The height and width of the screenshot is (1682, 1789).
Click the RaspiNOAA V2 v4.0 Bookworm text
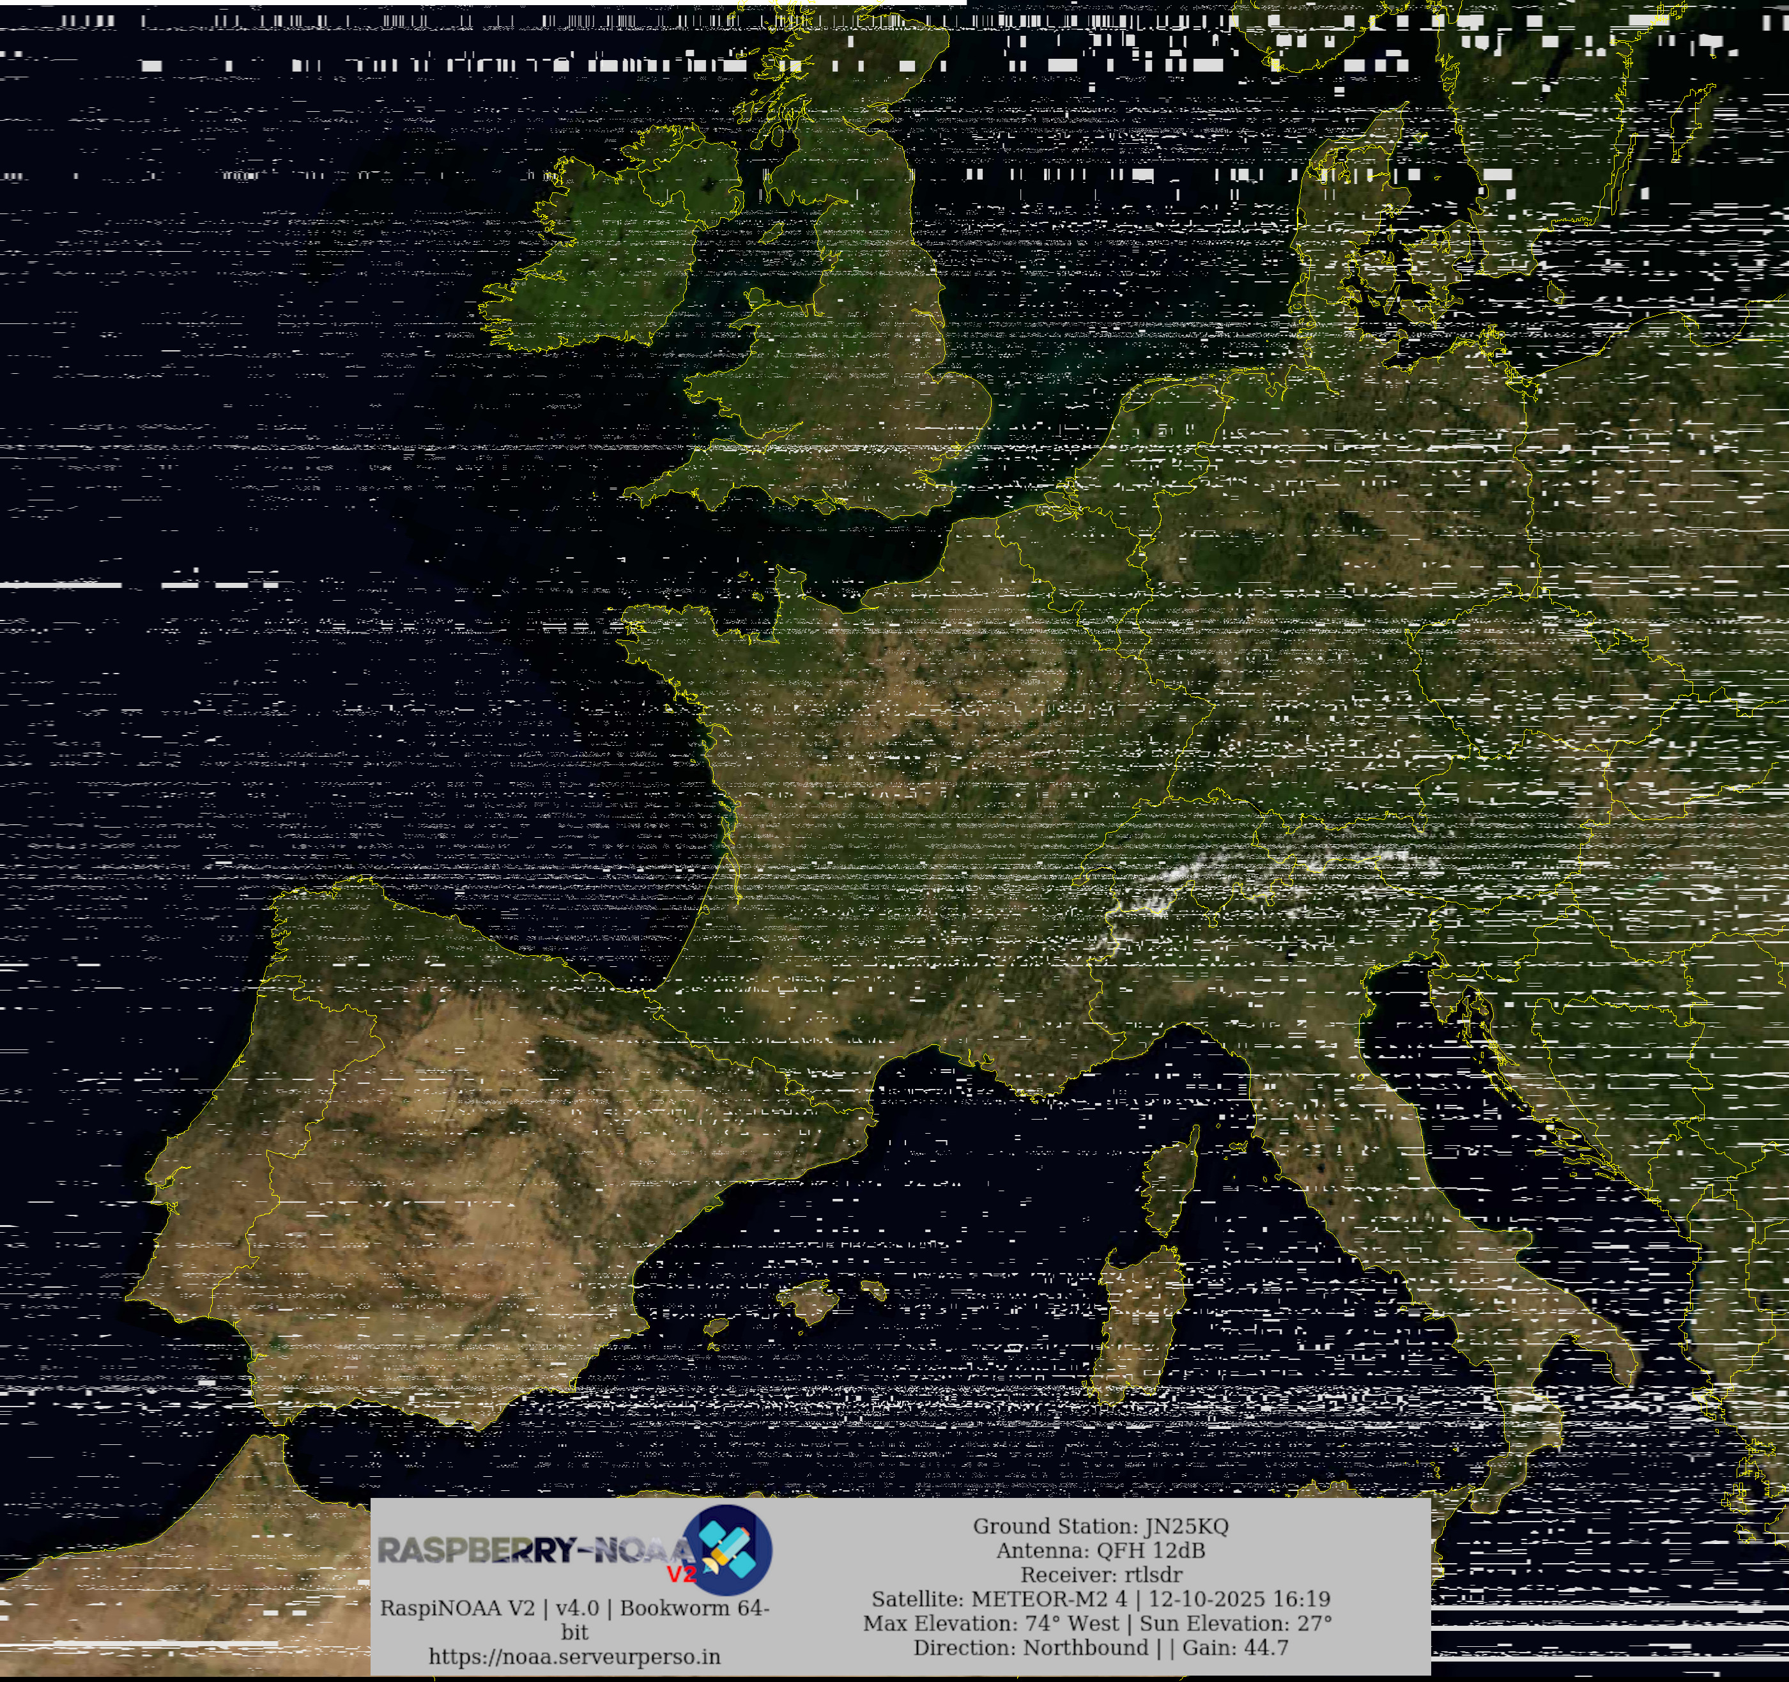tap(574, 1609)
